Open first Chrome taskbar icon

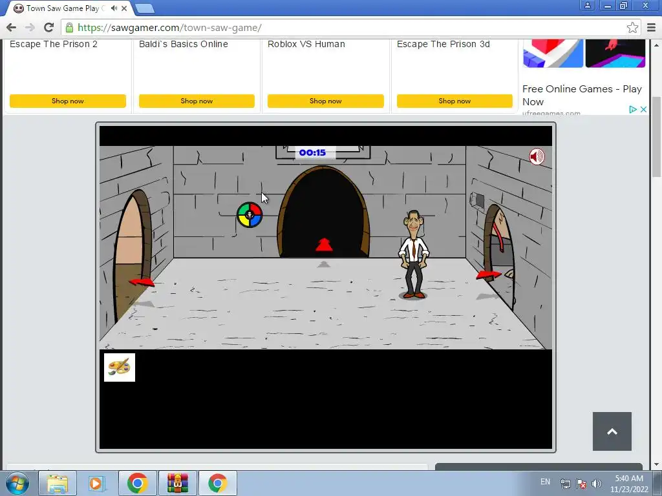(x=137, y=483)
